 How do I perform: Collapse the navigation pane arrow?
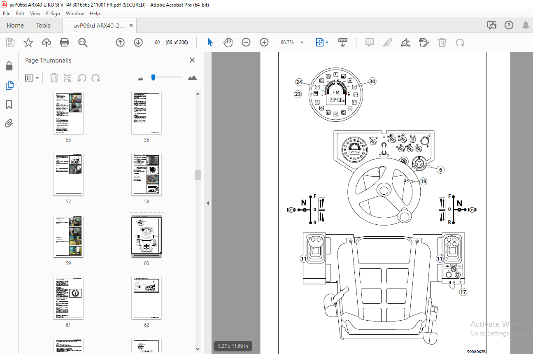[x=208, y=203]
